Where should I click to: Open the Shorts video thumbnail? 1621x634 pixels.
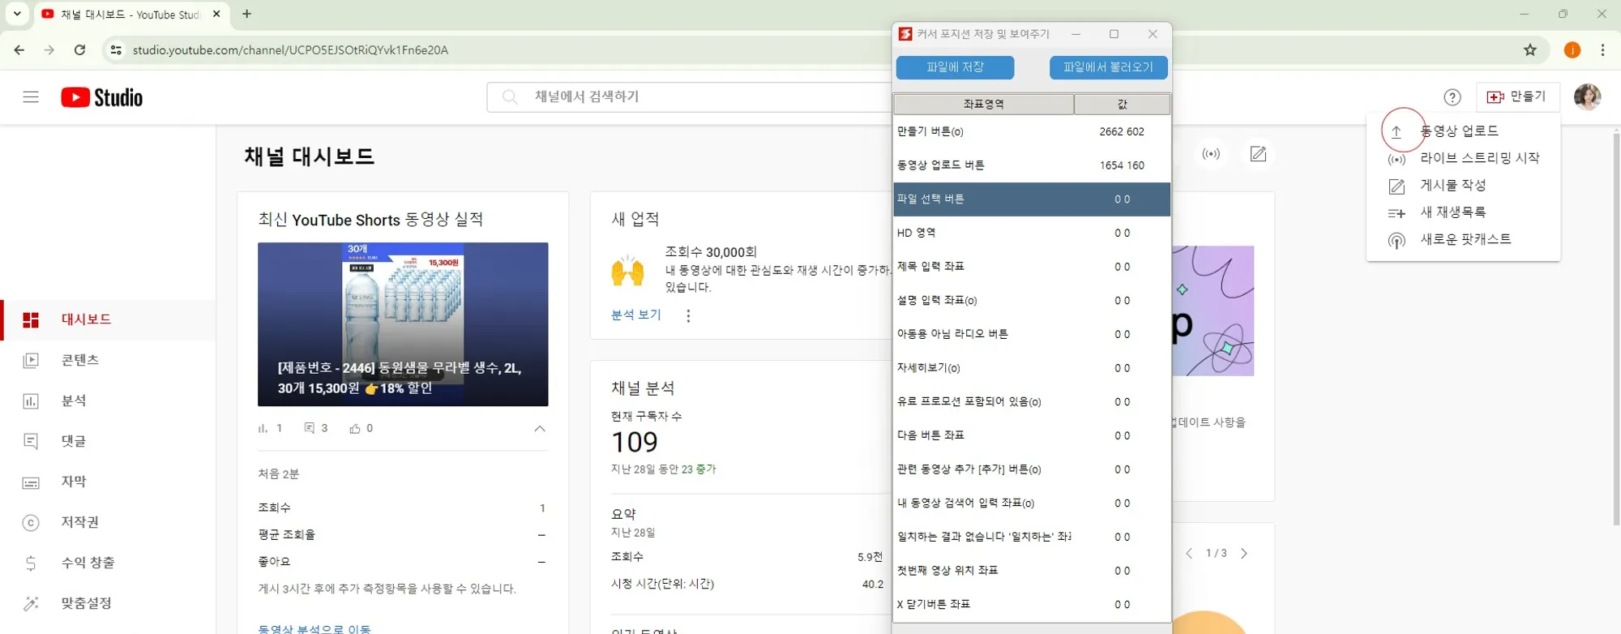(x=403, y=324)
